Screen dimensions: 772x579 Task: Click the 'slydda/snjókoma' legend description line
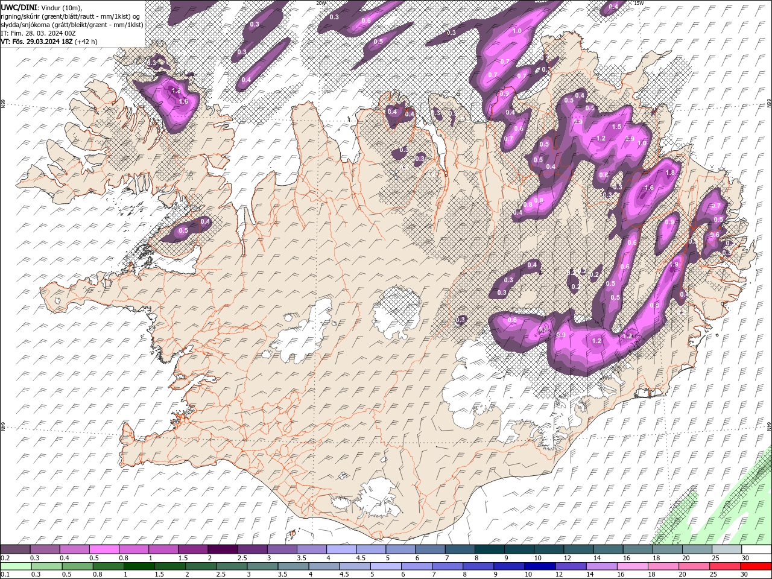(x=72, y=25)
